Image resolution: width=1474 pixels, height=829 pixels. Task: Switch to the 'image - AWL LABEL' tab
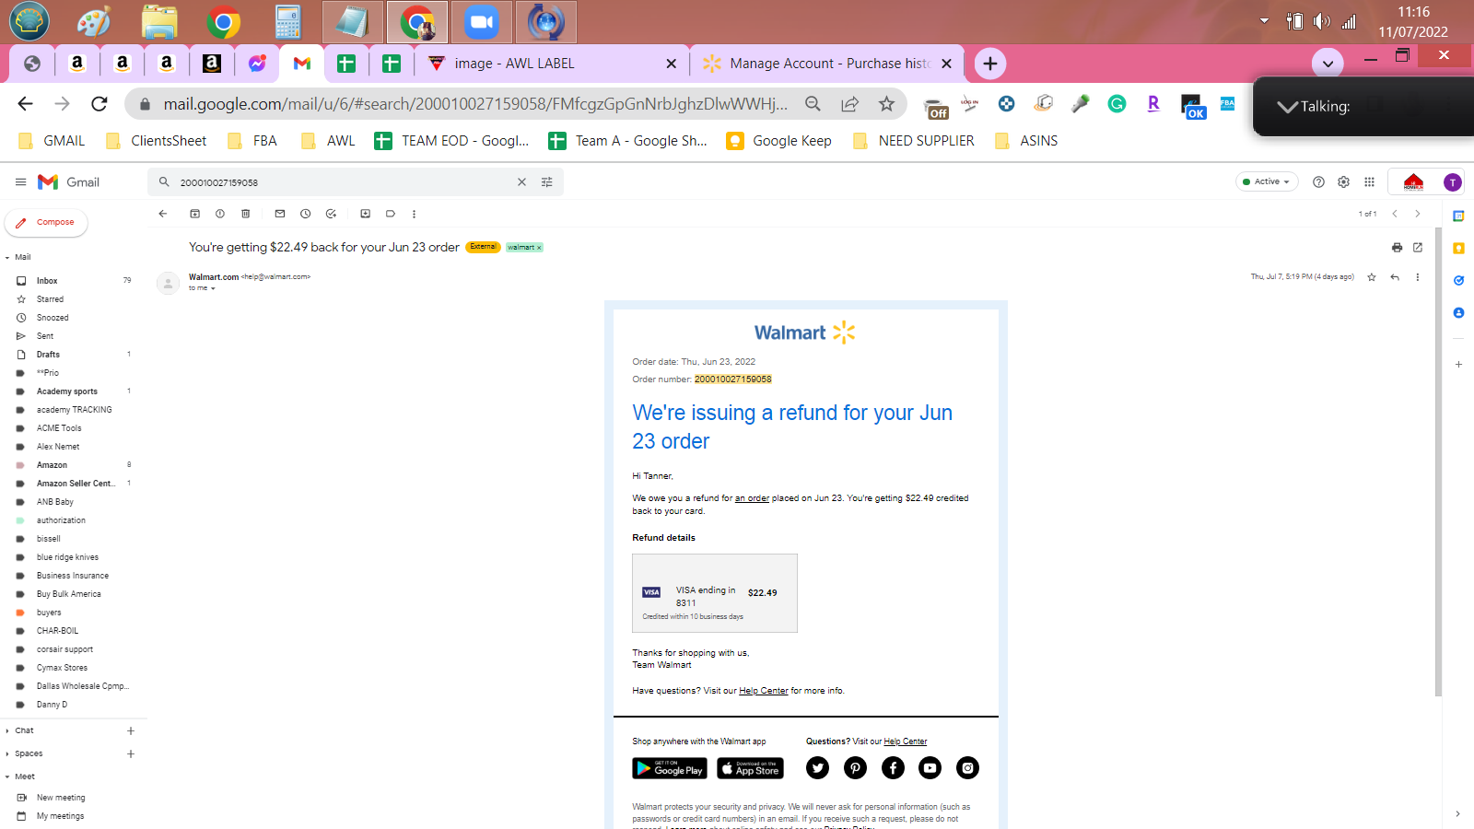[551, 64]
